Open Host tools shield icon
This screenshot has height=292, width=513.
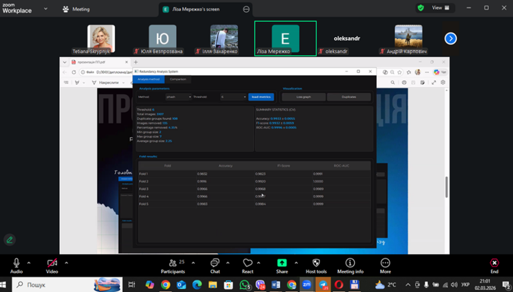(316, 263)
